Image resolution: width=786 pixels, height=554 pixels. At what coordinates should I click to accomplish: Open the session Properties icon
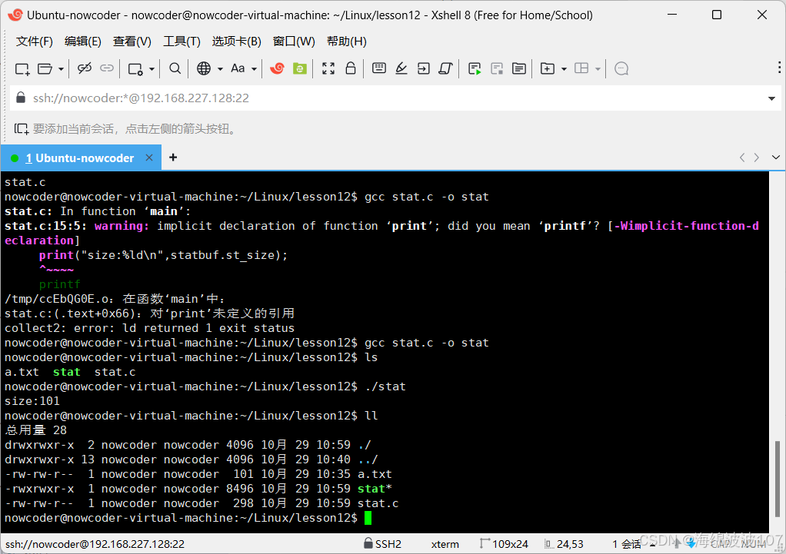click(x=135, y=68)
